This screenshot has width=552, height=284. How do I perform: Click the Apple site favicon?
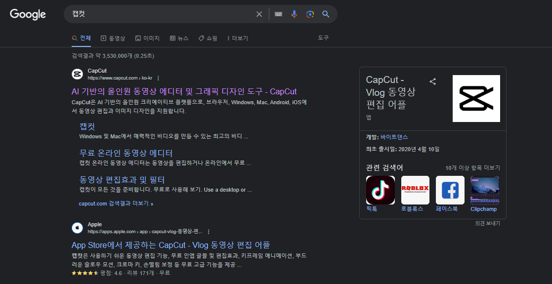[77, 228]
